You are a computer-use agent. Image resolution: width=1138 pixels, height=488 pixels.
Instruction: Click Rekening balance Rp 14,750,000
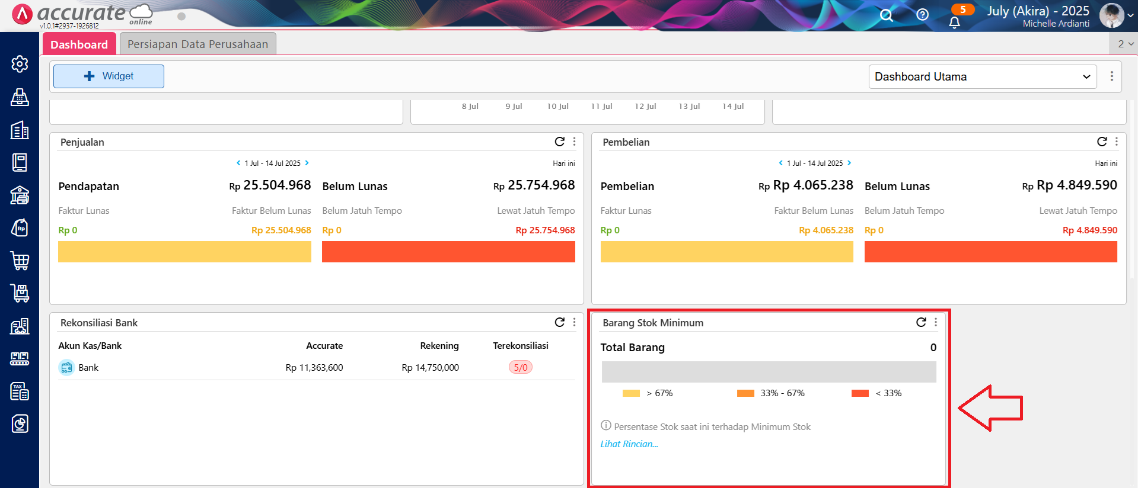pos(430,367)
